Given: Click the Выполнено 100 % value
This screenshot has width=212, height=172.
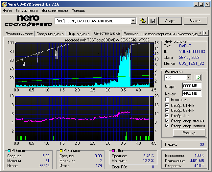Looking at the screenshot, I should [200, 156].
